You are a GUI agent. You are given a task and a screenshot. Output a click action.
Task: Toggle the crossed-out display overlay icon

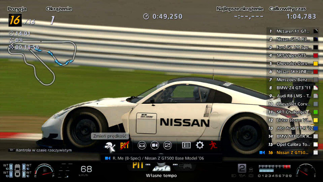[x=168, y=145]
